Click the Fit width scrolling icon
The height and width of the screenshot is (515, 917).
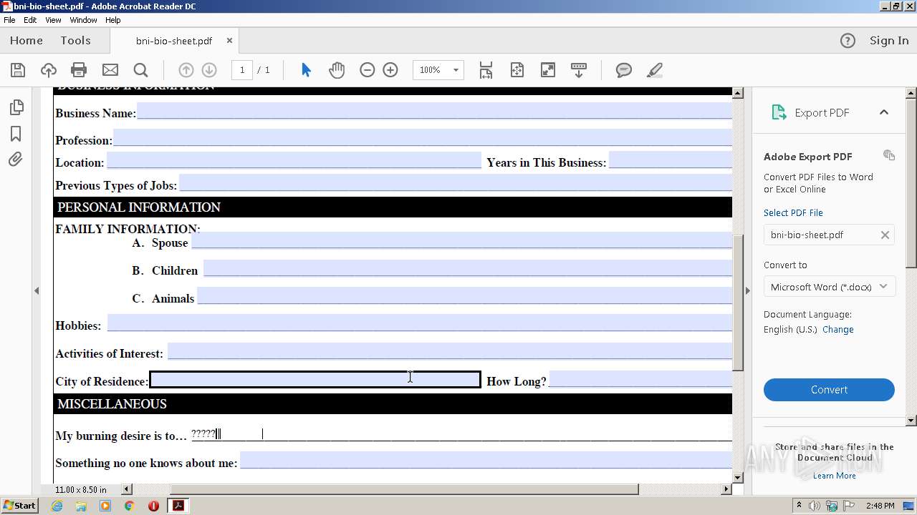pyautogui.click(x=486, y=70)
